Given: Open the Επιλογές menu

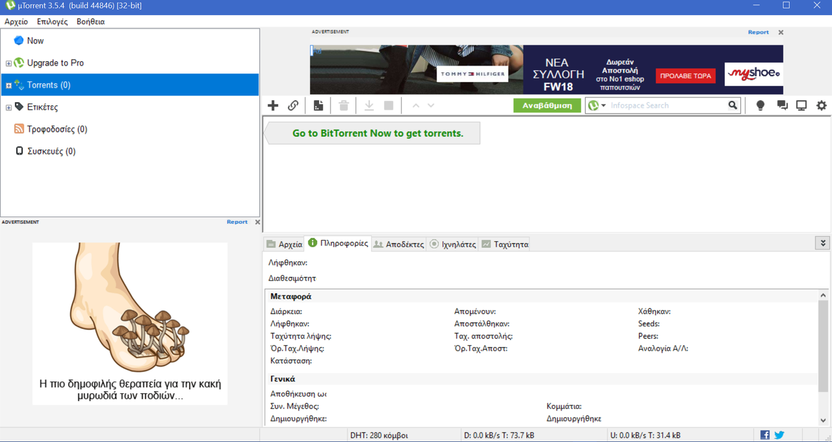Looking at the screenshot, I should coord(52,21).
